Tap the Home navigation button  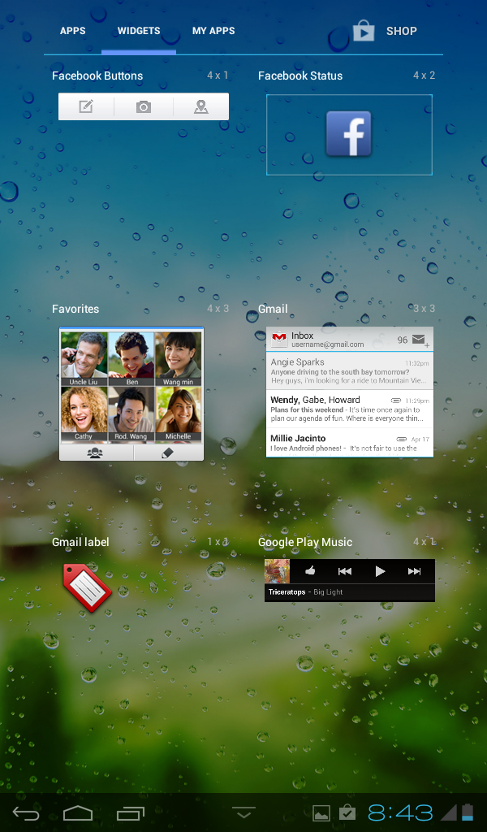click(x=78, y=812)
